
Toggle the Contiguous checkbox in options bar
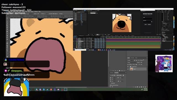(53, 14)
